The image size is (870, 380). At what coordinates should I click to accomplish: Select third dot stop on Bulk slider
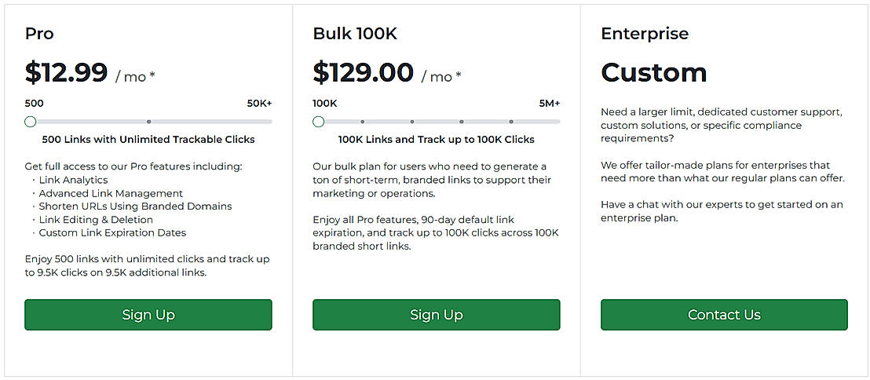pos(461,122)
